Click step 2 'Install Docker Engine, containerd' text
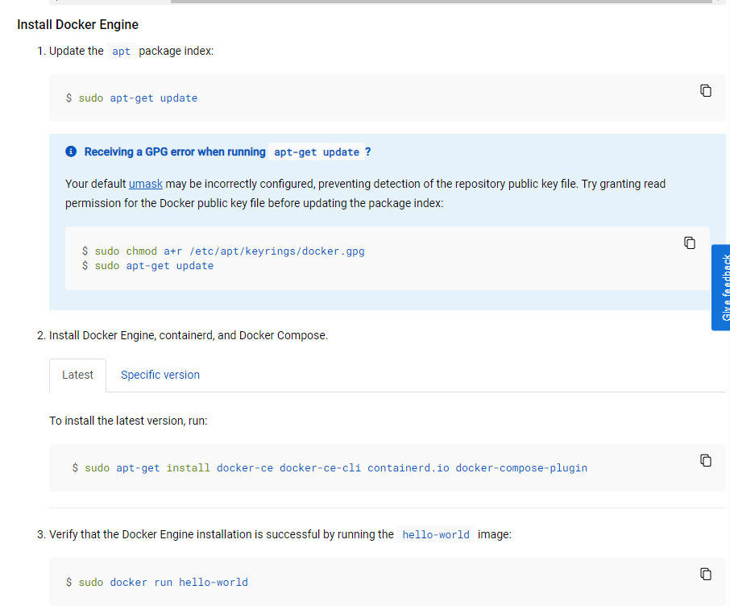The width and height of the screenshot is (730, 610). pos(189,335)
